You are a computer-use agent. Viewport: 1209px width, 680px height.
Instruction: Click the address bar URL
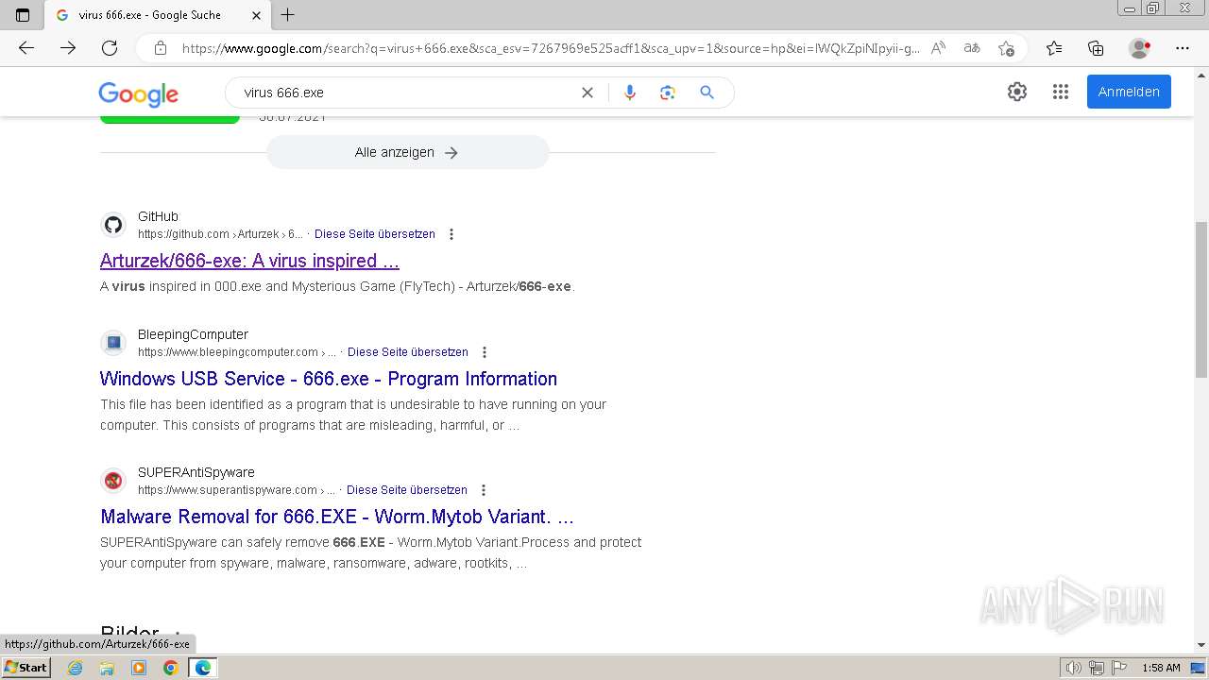550,48
